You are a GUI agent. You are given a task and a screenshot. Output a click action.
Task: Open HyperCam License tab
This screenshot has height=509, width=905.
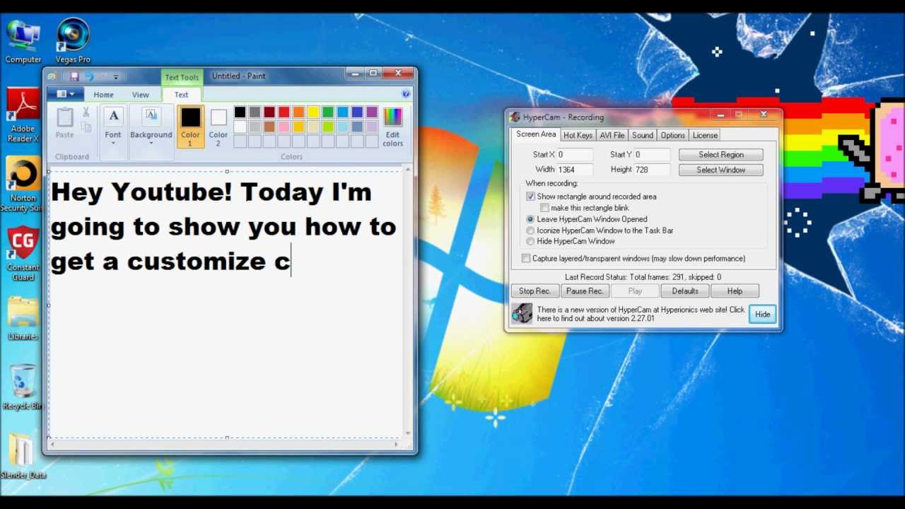point(705,135)
